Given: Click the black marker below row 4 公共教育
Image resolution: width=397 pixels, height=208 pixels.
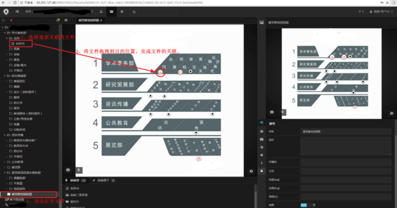Looking at the screenshot, I should pos(196,132).
